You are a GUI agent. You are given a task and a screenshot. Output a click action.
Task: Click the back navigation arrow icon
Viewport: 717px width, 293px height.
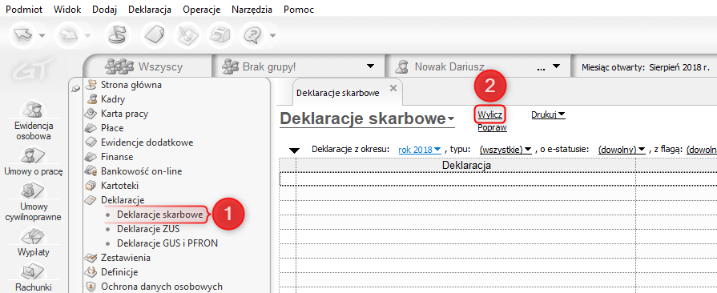[x=23, y=34]
